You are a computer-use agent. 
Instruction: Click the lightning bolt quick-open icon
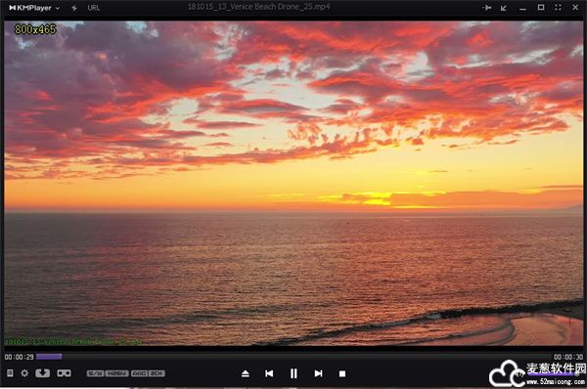[74, 8]
